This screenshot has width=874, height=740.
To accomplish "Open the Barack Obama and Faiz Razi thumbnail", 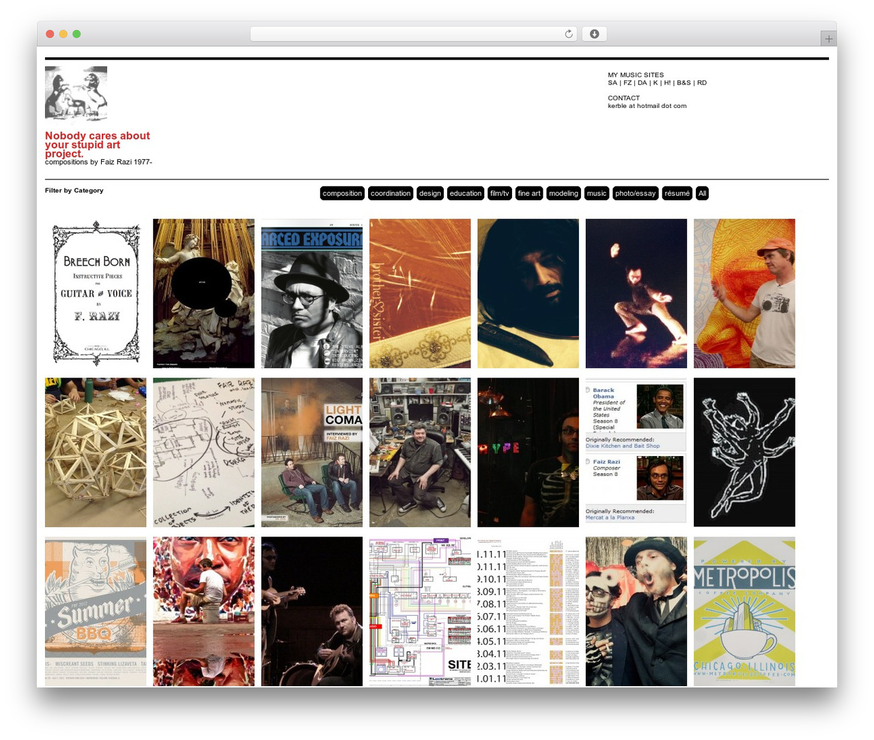I will 636,453.
